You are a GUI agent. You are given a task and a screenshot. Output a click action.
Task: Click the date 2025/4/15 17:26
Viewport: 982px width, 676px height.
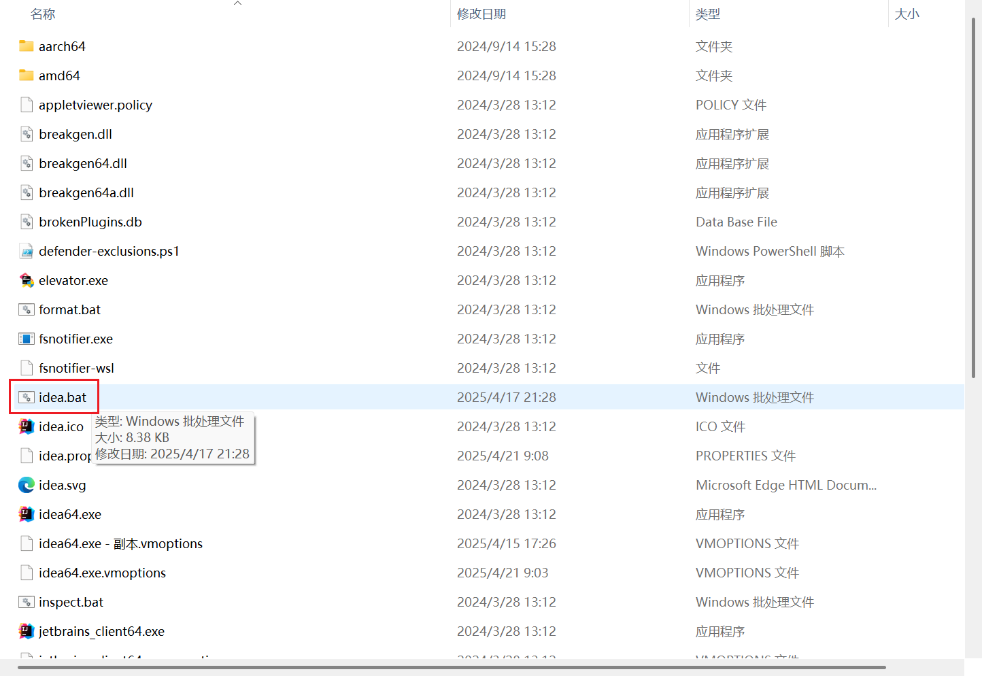click(507, 543)
